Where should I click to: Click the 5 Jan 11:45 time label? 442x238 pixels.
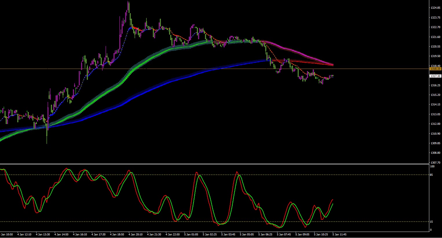pos(339,235)
